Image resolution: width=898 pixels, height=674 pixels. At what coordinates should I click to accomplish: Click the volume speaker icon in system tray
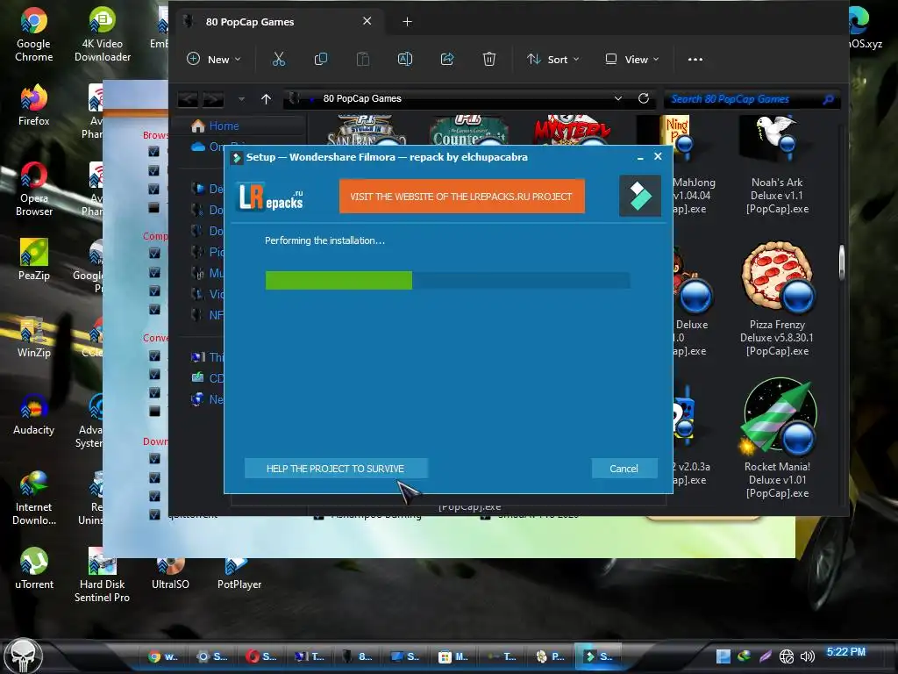coord(807,656)
